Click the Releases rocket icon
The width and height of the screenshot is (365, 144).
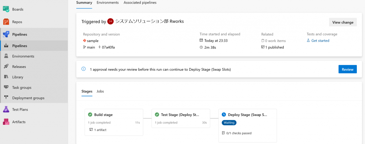[6, 66]
